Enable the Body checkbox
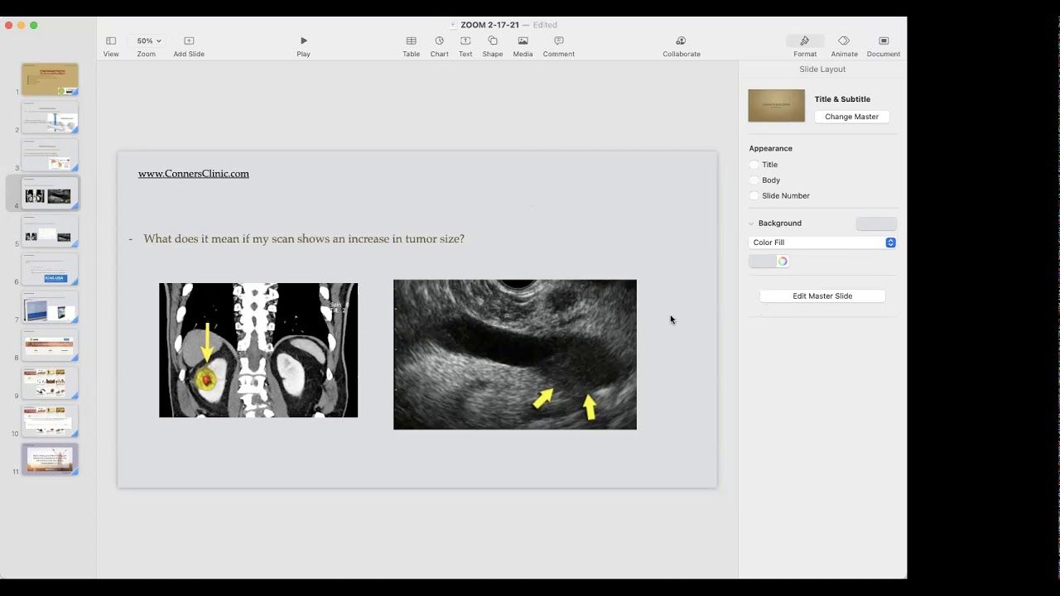The height and width of the screenshot is (596, 1060). 754,180
